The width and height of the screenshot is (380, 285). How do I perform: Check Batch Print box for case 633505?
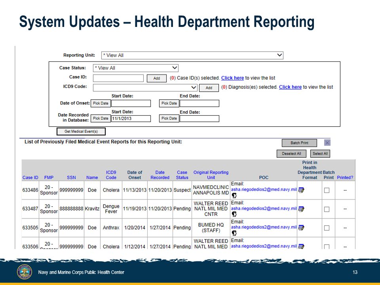pyautogui.click(x=327, y=228)
